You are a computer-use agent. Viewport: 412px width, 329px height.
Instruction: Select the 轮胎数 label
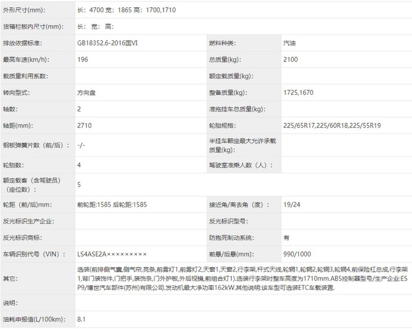pyautogui.click(x=13, y=165)
